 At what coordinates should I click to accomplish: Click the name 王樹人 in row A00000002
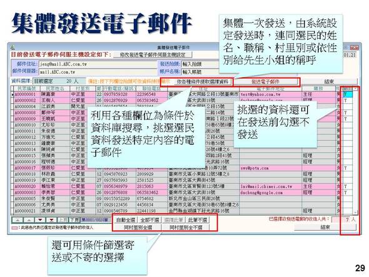point(48,101)
